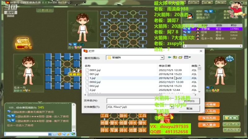Toggle the sound speaker icon in chat bar
This screenshot has width=248, height=139.
point(64,134)
